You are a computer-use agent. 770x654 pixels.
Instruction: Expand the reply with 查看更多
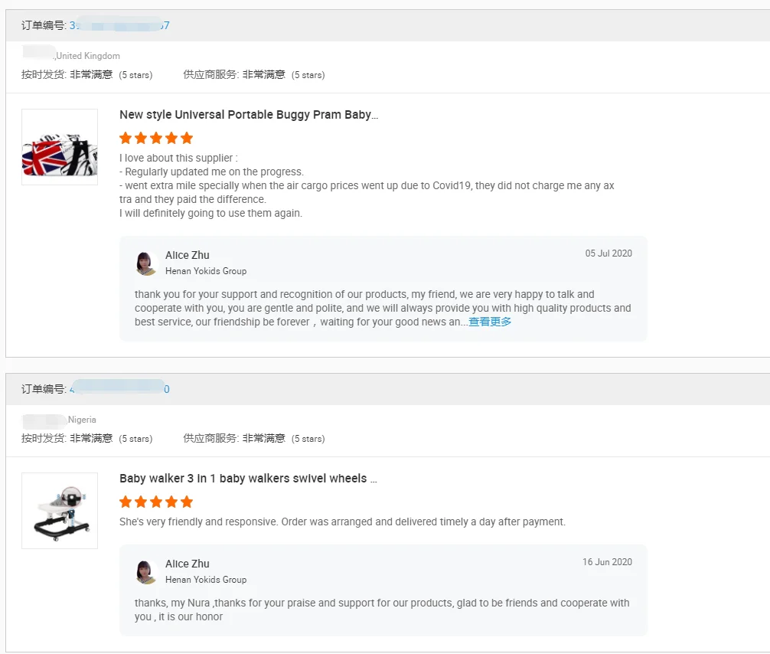pyautogui.click(x=490, y=322)
